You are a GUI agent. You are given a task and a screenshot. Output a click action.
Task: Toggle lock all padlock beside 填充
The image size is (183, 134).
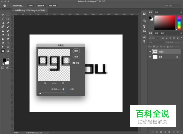coord(168,47)
